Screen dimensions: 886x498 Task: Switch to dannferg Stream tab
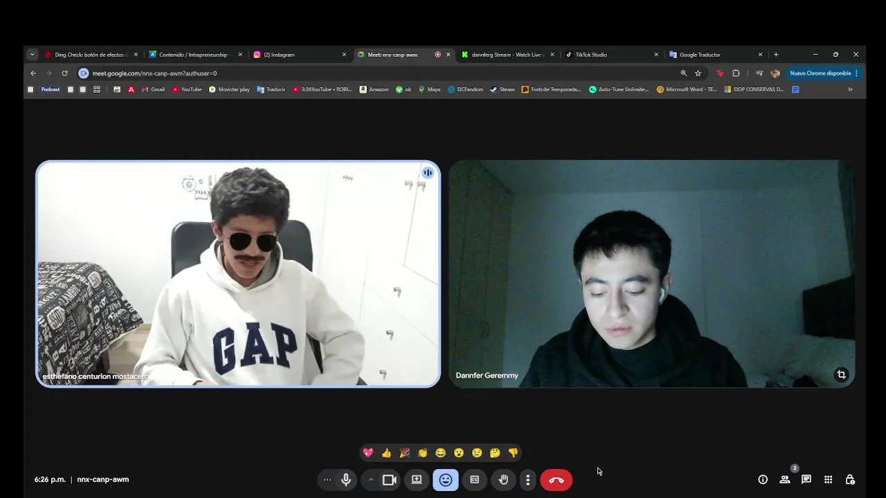507,55
